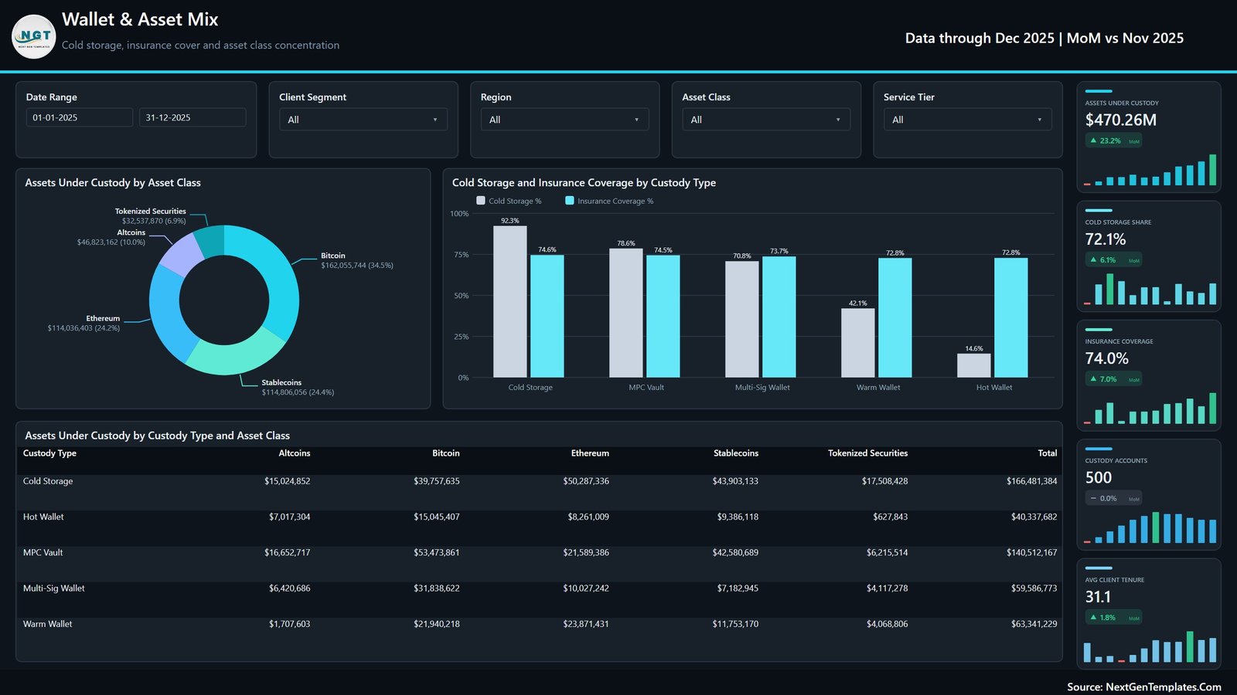Click the Multi-Sig Wallet 73.7% insurance bar
This screenshot has width=1237, height=695.
[x=779, y=317]
